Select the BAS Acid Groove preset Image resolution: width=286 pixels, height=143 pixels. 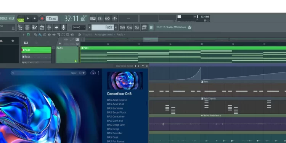(x=117, y=100)
